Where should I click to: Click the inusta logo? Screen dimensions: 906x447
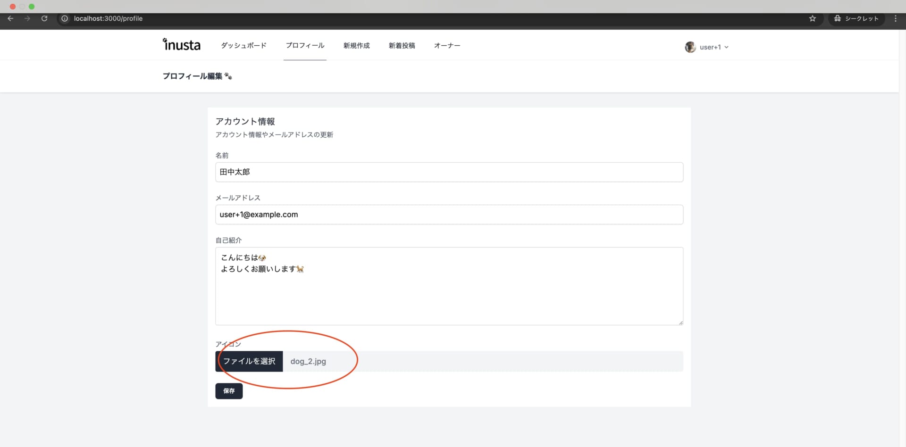pyautogui.click(x=182, y=44)
